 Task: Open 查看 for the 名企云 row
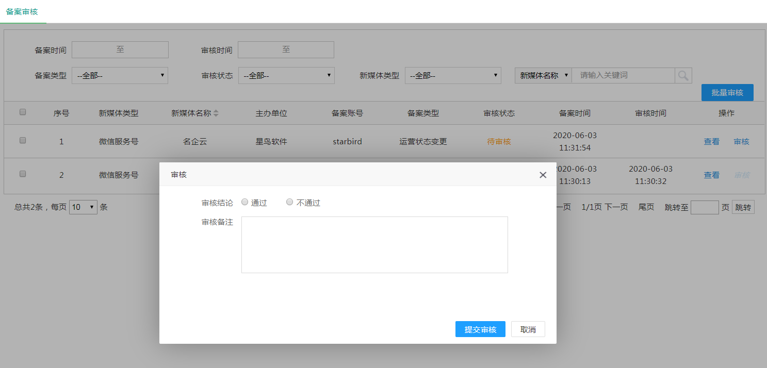click(712, 142)
